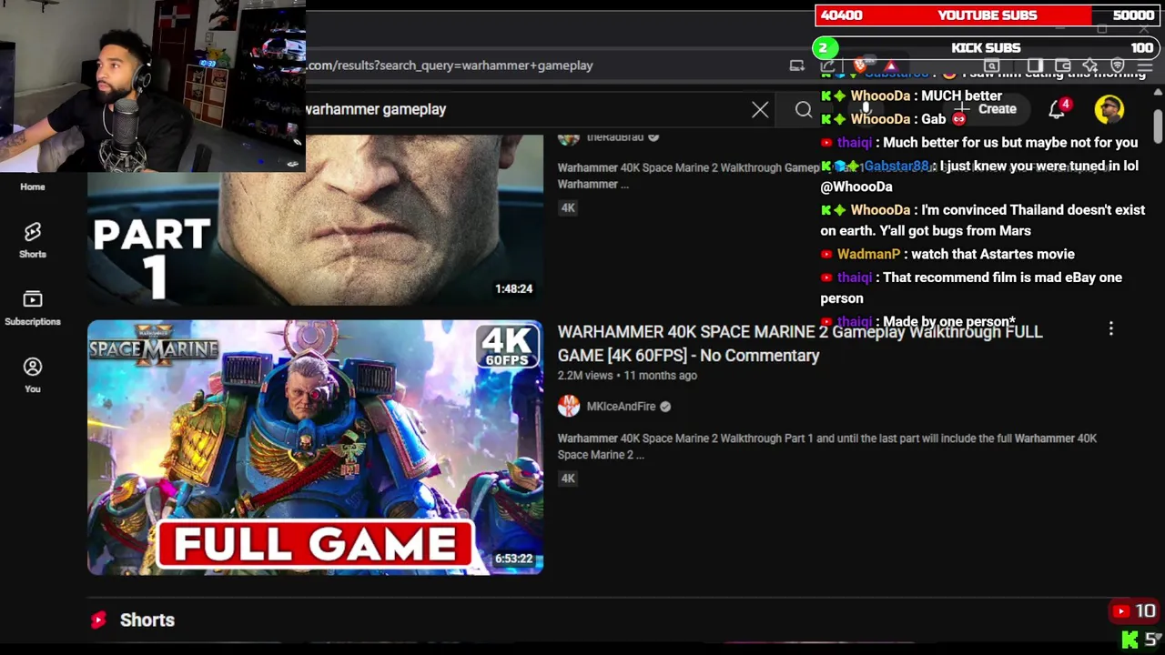Click the Shorts section heading

(x=147, y=620)
